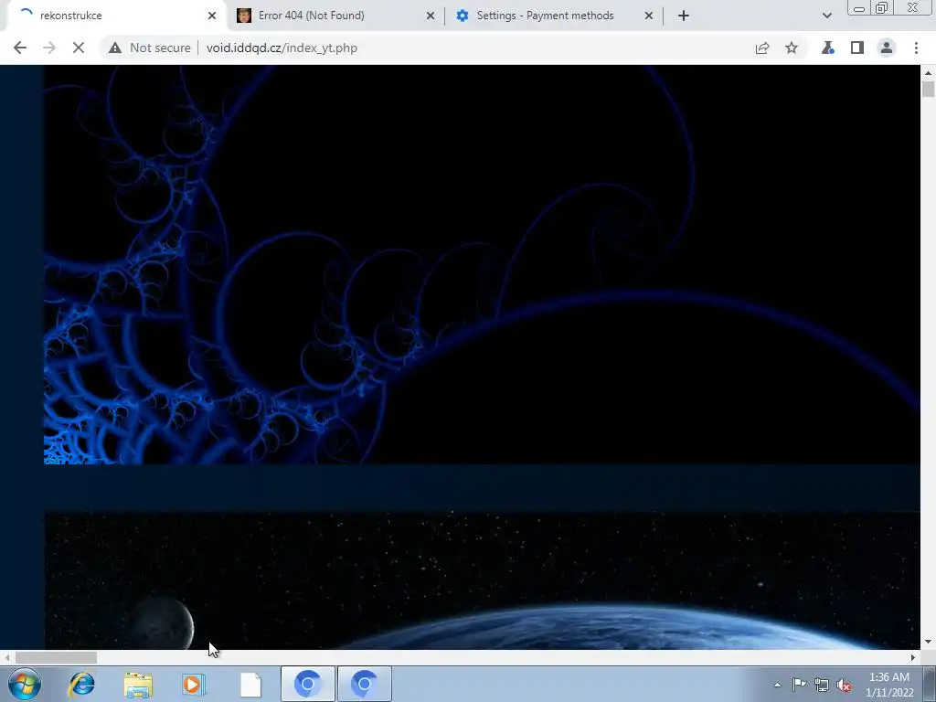
Task: Open the network tray icon
Action: coord(822,685)
